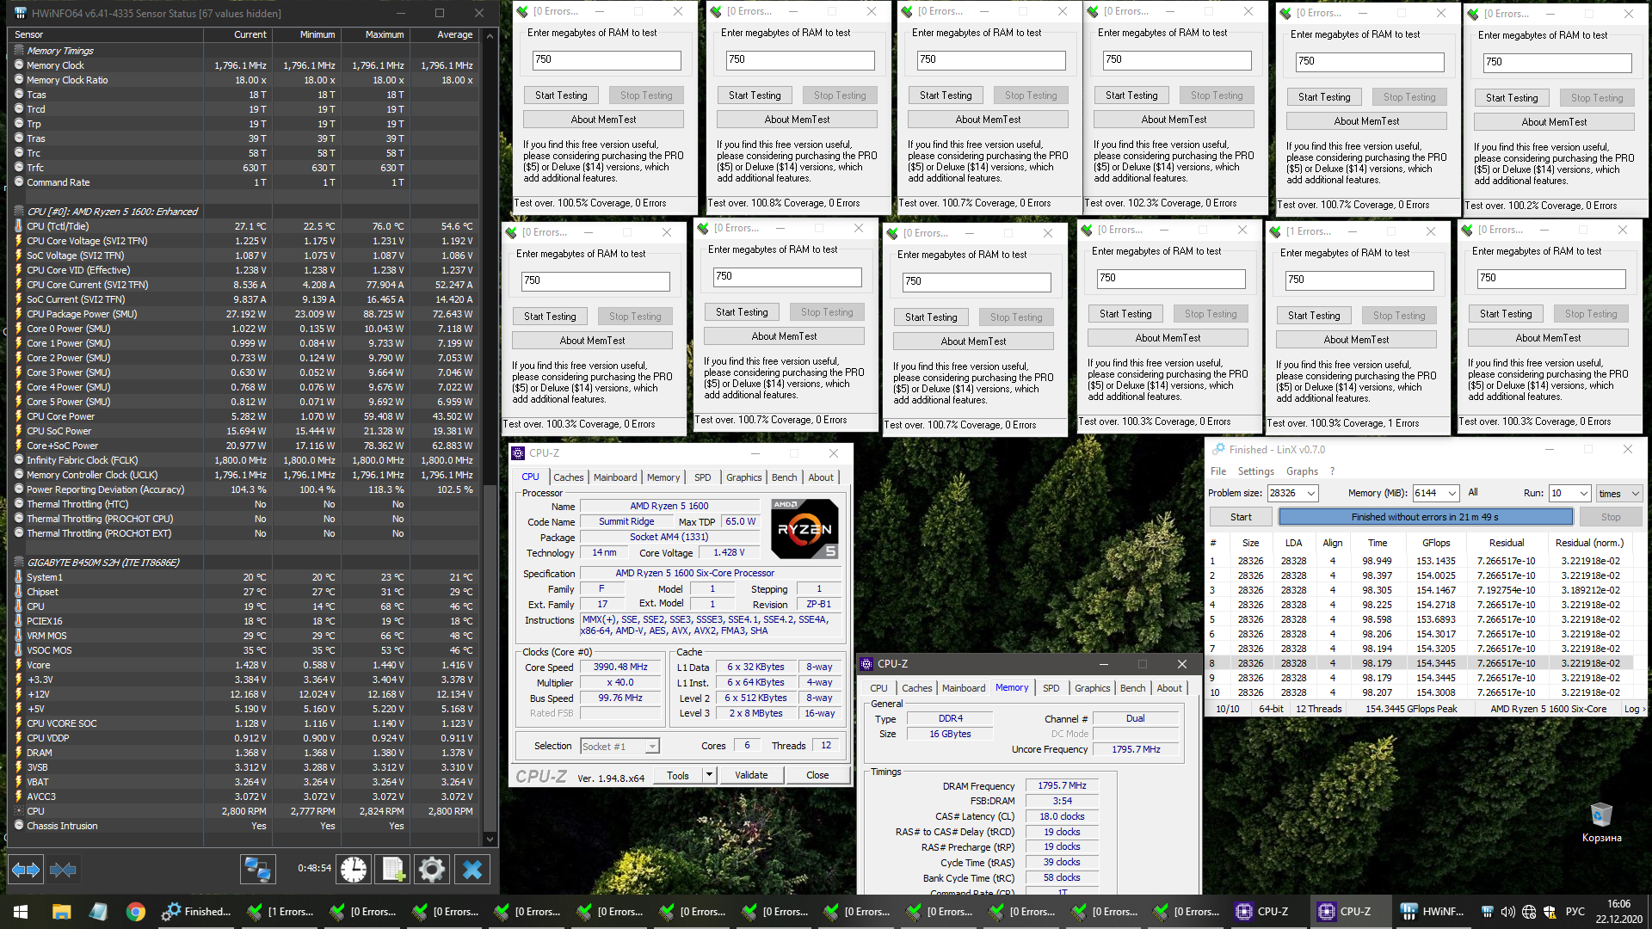Close sensors with blue X icon
Viewport: 1652px width, 929px height.
(x=472, y=870)
